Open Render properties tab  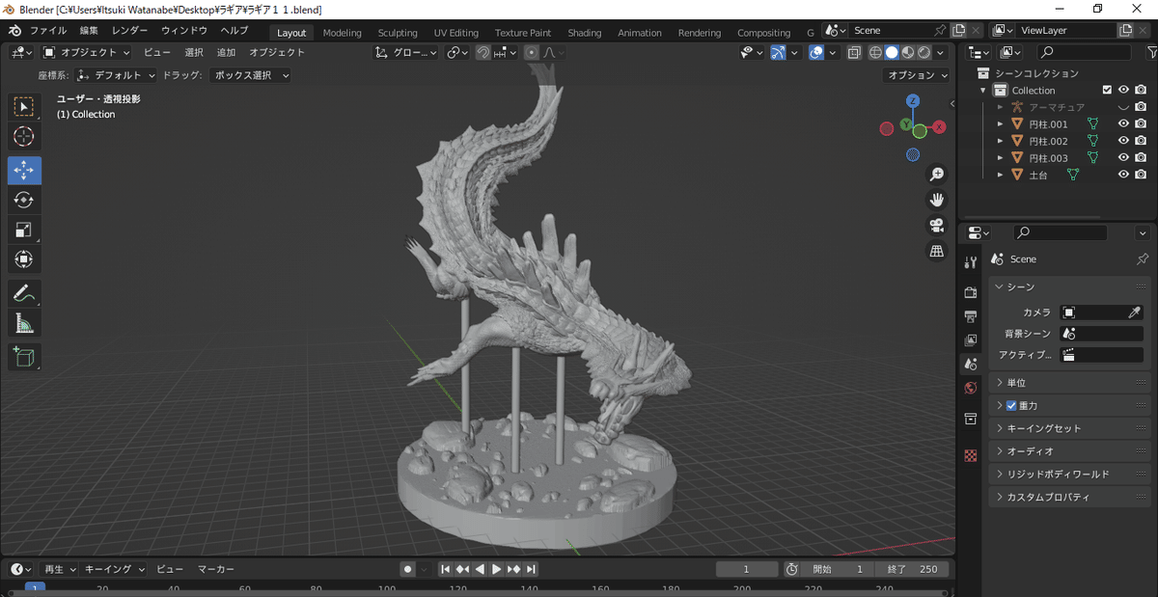click(971, 292)
